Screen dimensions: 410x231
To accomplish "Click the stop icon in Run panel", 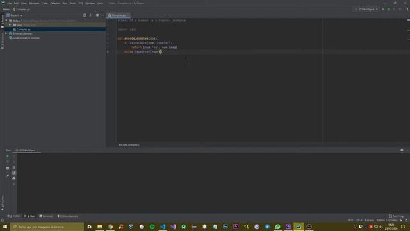I will [8, 162].
